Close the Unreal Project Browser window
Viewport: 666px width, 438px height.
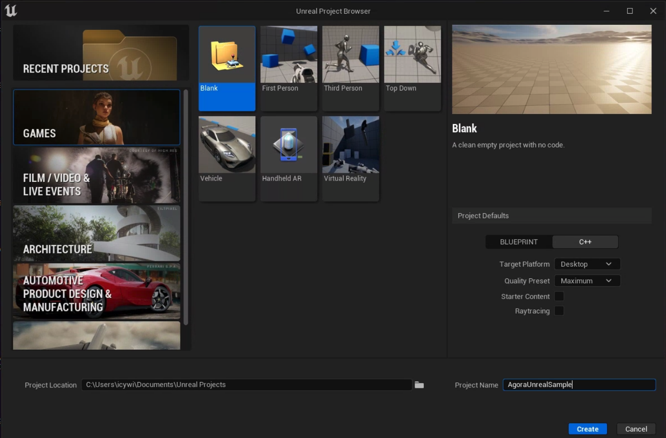click(653, 11)
